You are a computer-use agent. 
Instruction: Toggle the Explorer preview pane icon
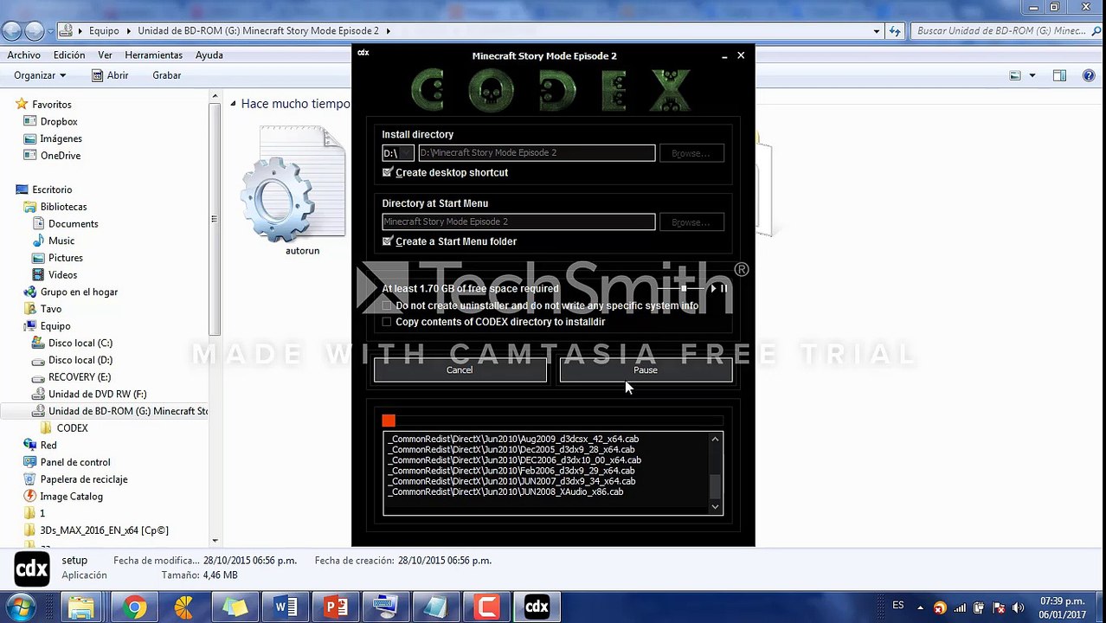pyautogui.click(x=1059, y=75)
